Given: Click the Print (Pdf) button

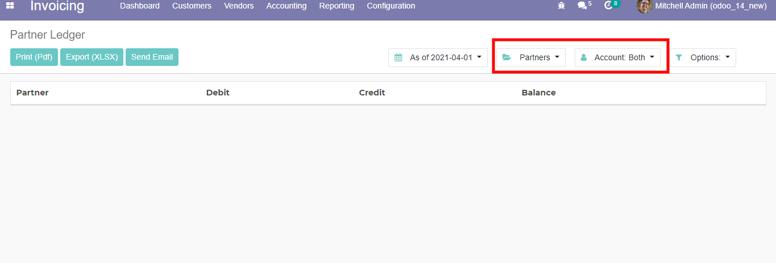Looking at the screenshot, I should pos(34,57).
